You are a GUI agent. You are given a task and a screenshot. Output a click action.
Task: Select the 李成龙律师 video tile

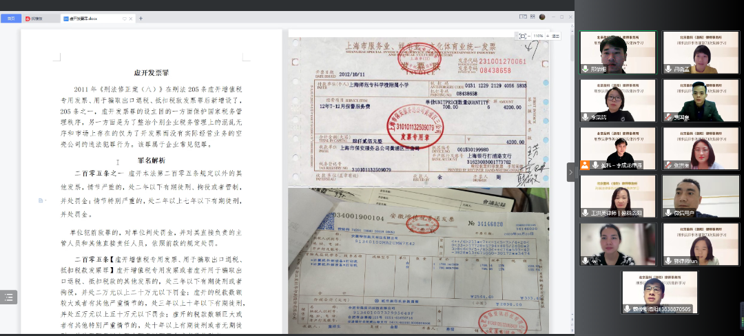[x=618, y=148]
